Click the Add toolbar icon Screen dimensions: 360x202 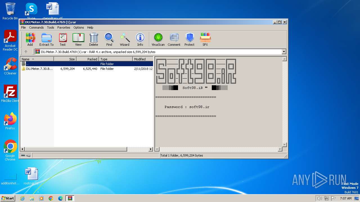click(x=30, y=39)
